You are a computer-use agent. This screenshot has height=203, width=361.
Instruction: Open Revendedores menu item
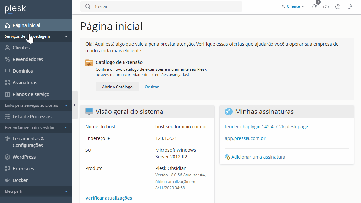[x=36, y=59]
